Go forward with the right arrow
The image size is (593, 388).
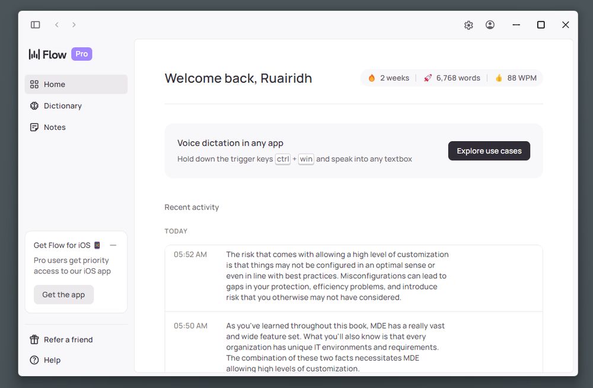pos(74,24)
